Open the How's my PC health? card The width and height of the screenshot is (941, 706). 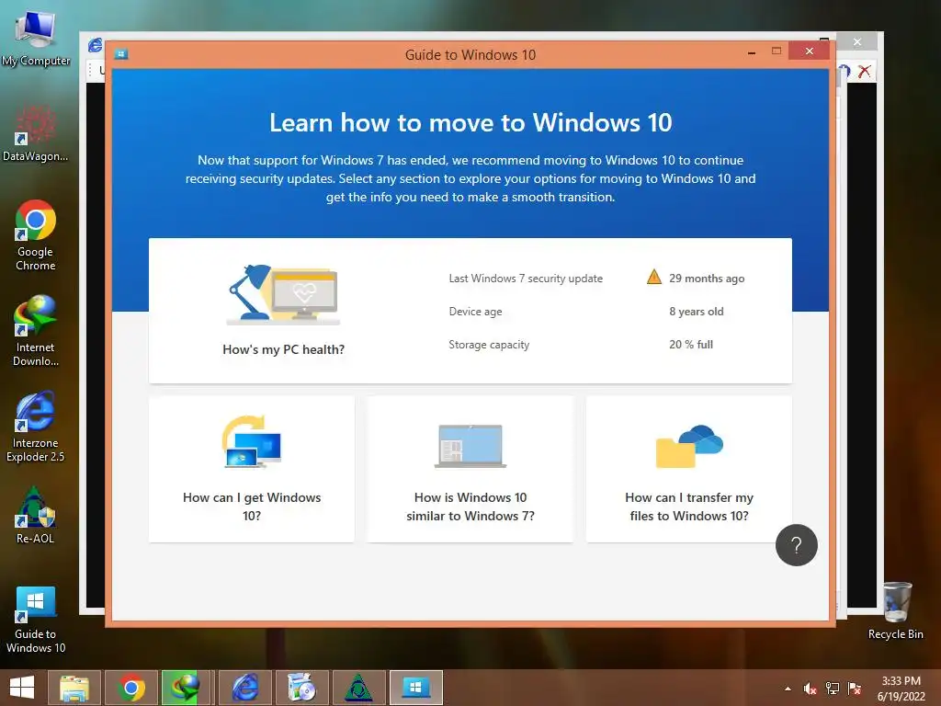coord(470,311)
